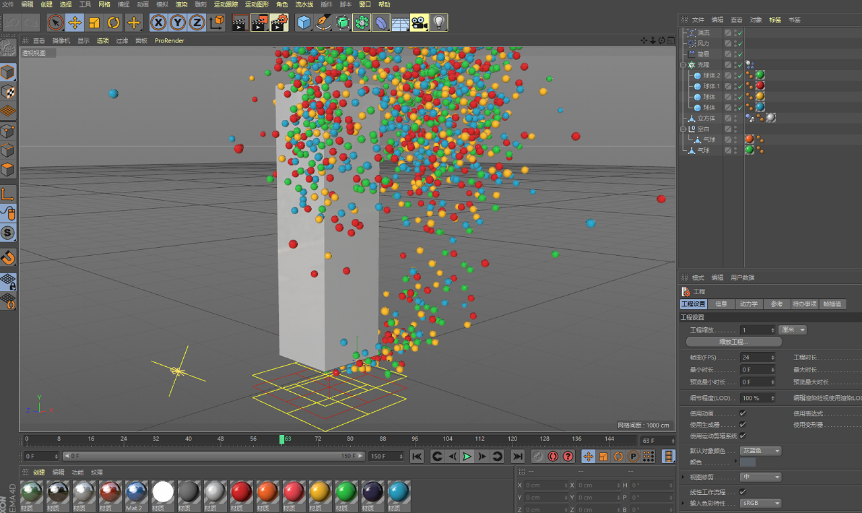Screen dimensions: 862x513
Task: Switch to 信息 tab
Action: (x=721, y=304)
